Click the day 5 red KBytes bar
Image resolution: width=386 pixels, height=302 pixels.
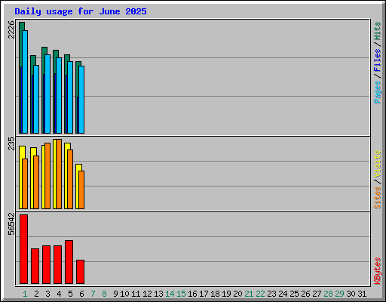[69, 262]
